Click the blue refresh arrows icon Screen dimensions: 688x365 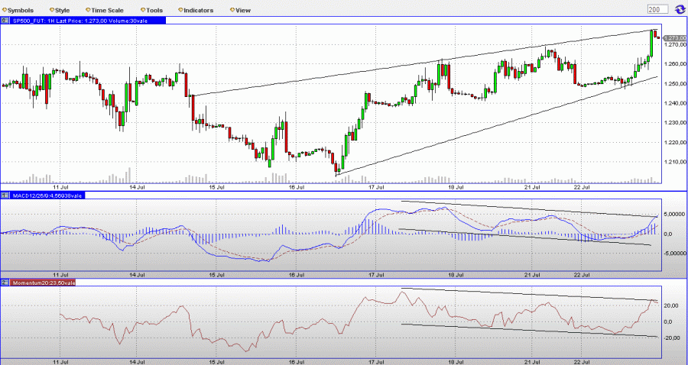(680, 9)
